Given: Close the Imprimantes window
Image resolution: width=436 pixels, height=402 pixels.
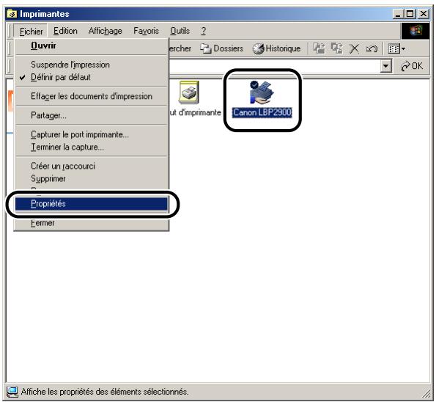Looking at the screenshot, I should point(424,14).
